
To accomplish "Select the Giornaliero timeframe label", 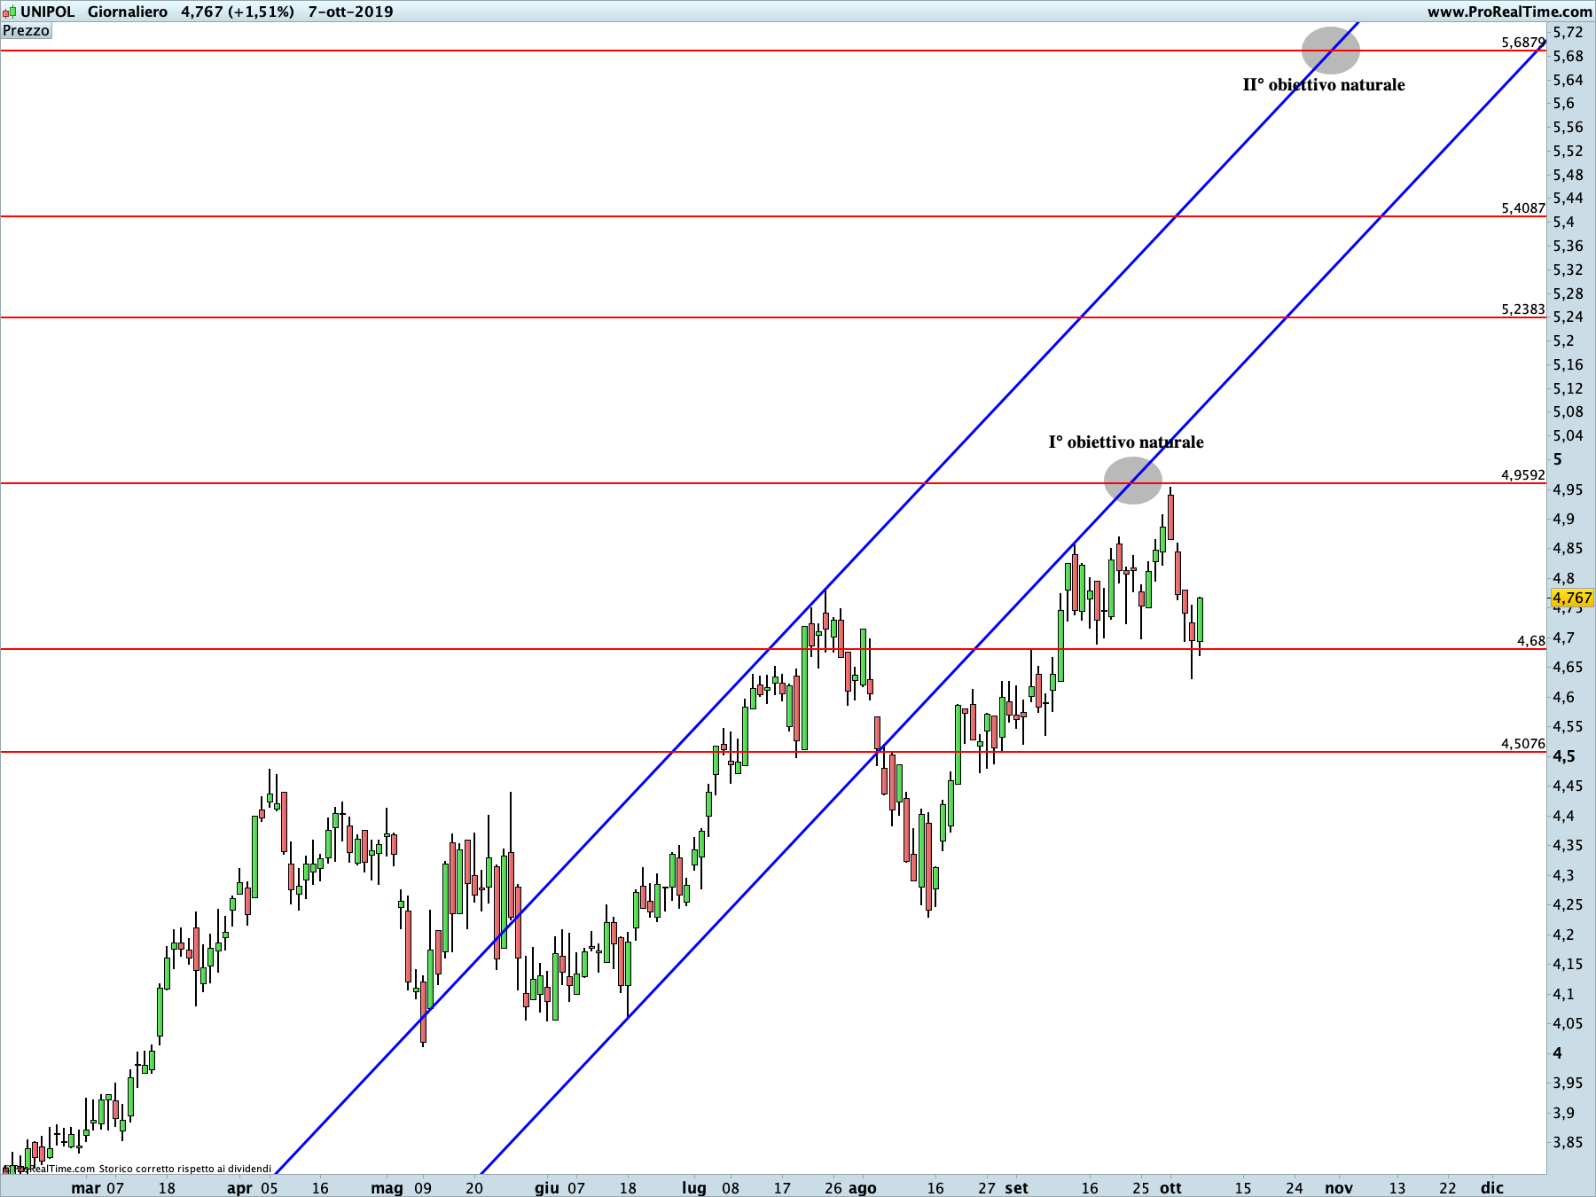I will (128, 12).
